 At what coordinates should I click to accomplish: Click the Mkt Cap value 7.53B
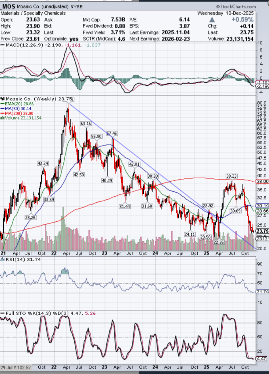click(117, 19)
